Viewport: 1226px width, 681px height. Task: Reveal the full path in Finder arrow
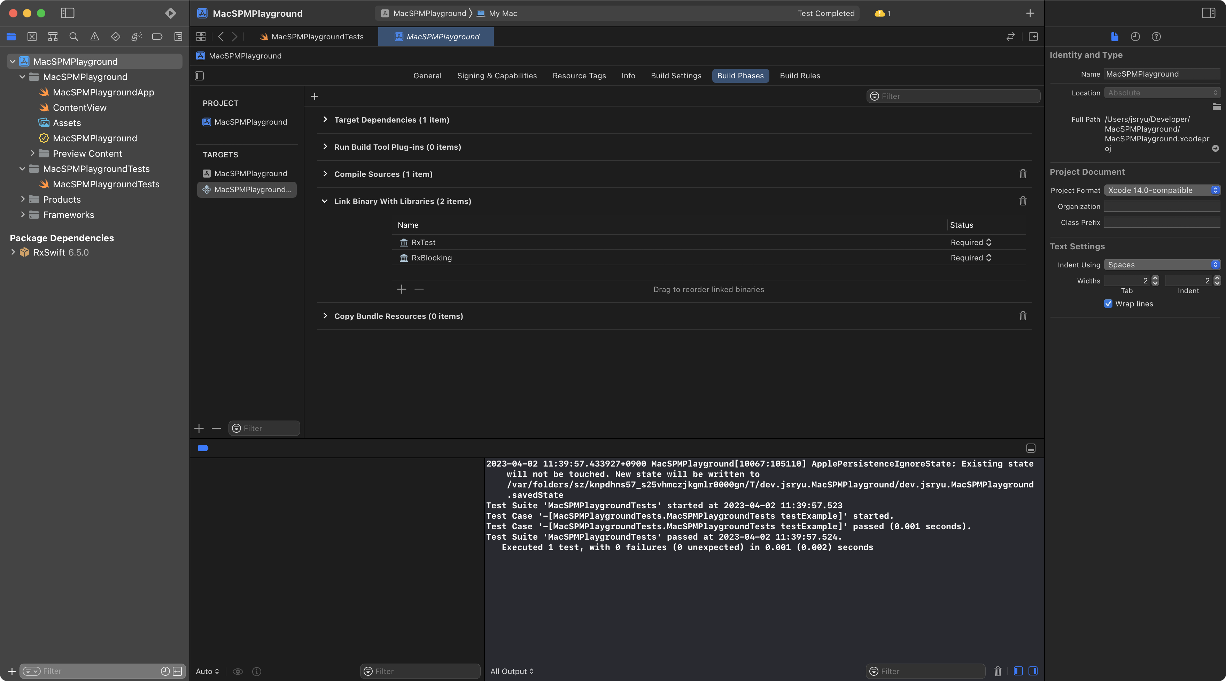point(1215,148)
